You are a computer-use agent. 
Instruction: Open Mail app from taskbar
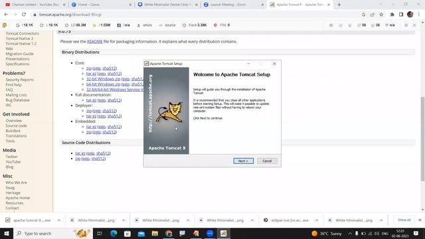141,234
